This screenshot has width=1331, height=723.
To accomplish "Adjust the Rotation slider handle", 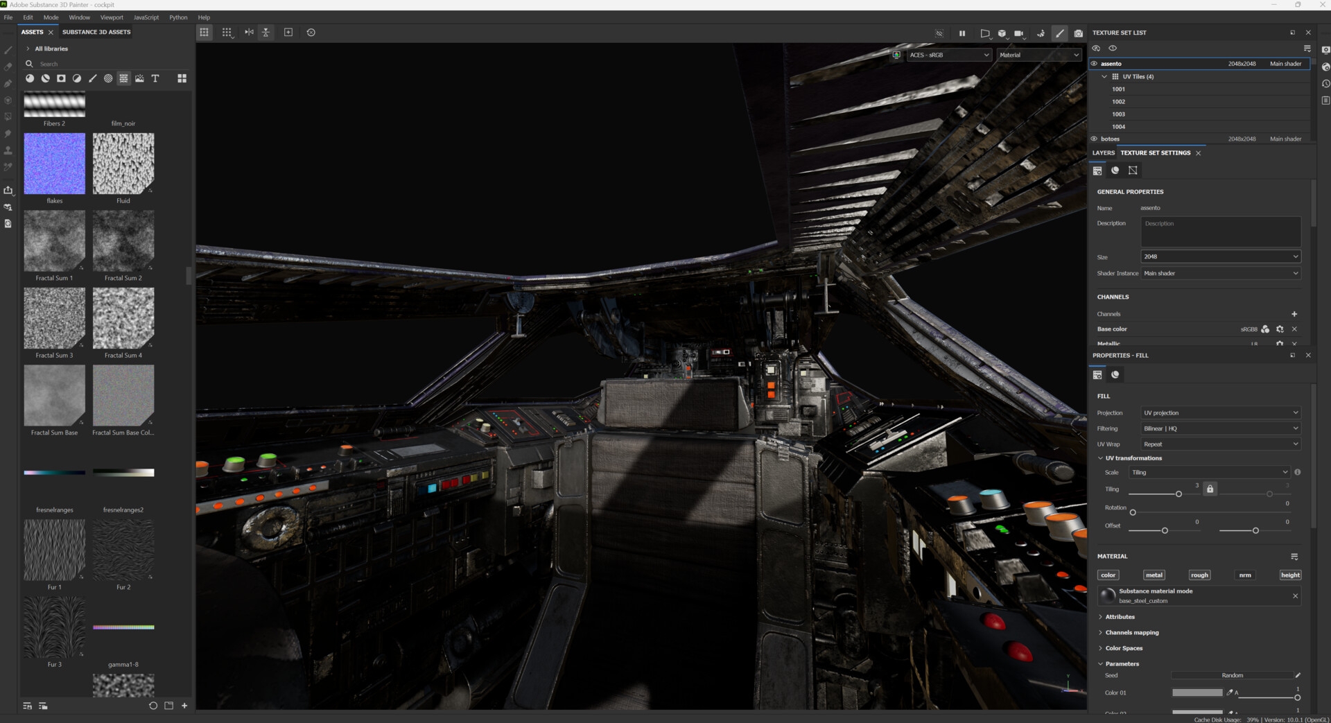I will pyautogui.click(x=1133, y=513).
